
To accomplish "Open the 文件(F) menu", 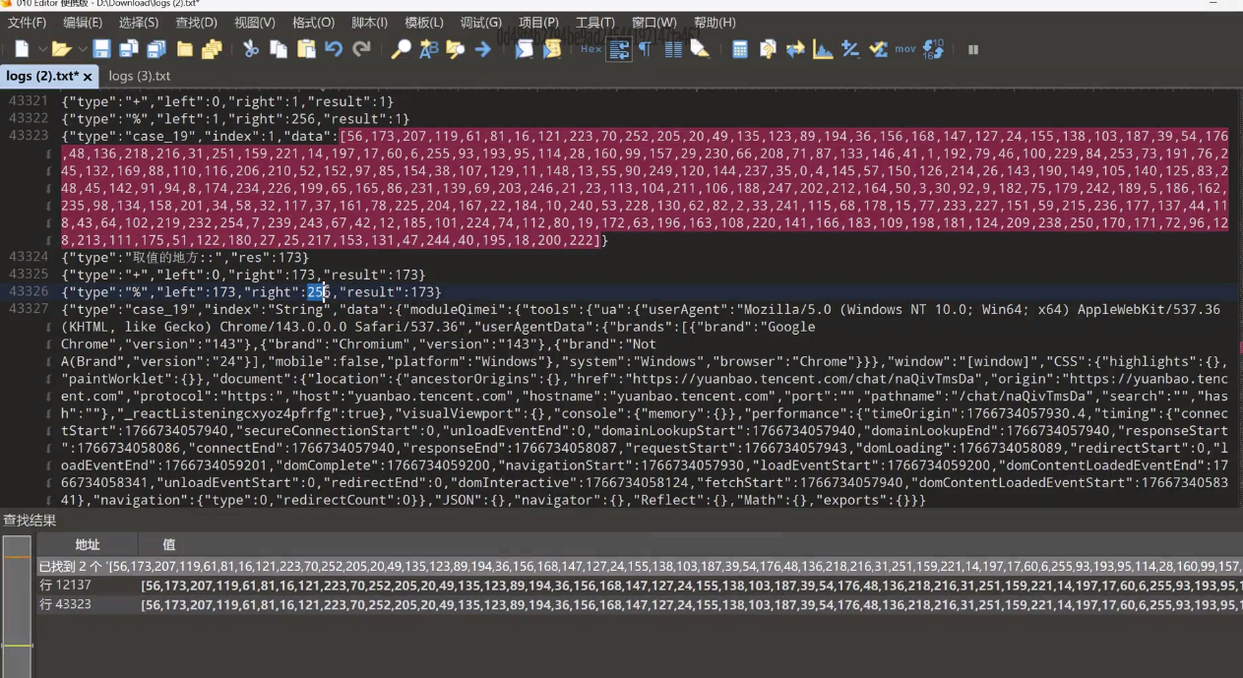I will [27, 23].
